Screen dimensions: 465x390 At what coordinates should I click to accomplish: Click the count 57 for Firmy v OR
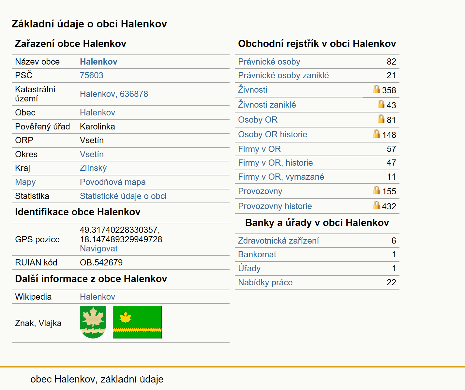click(x=391, y=149)
